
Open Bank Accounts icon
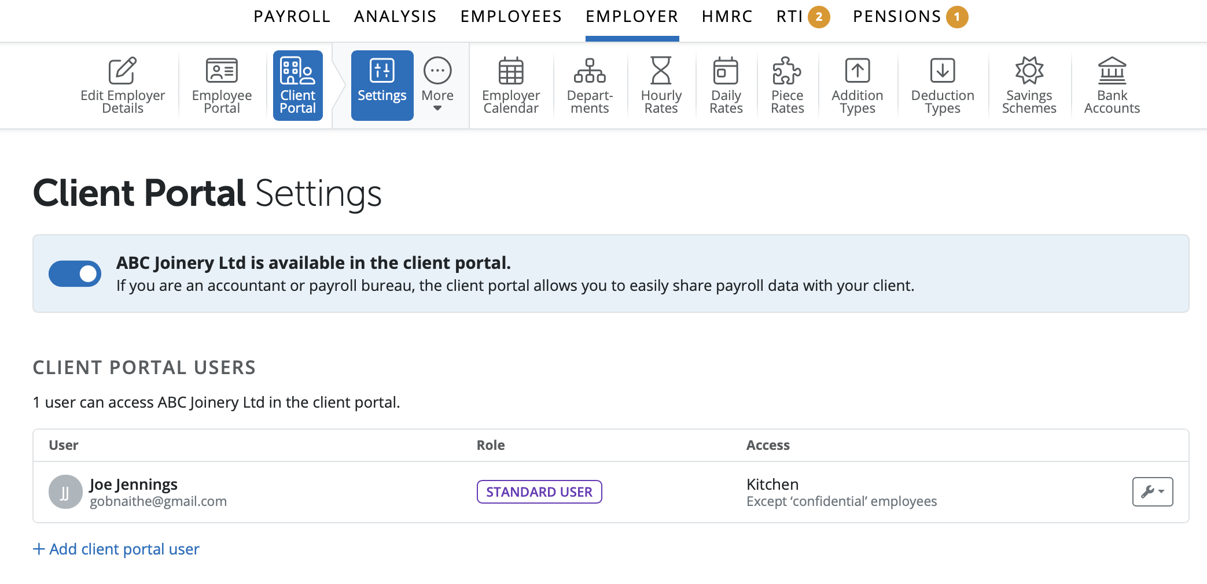(x=1112, y=72)
